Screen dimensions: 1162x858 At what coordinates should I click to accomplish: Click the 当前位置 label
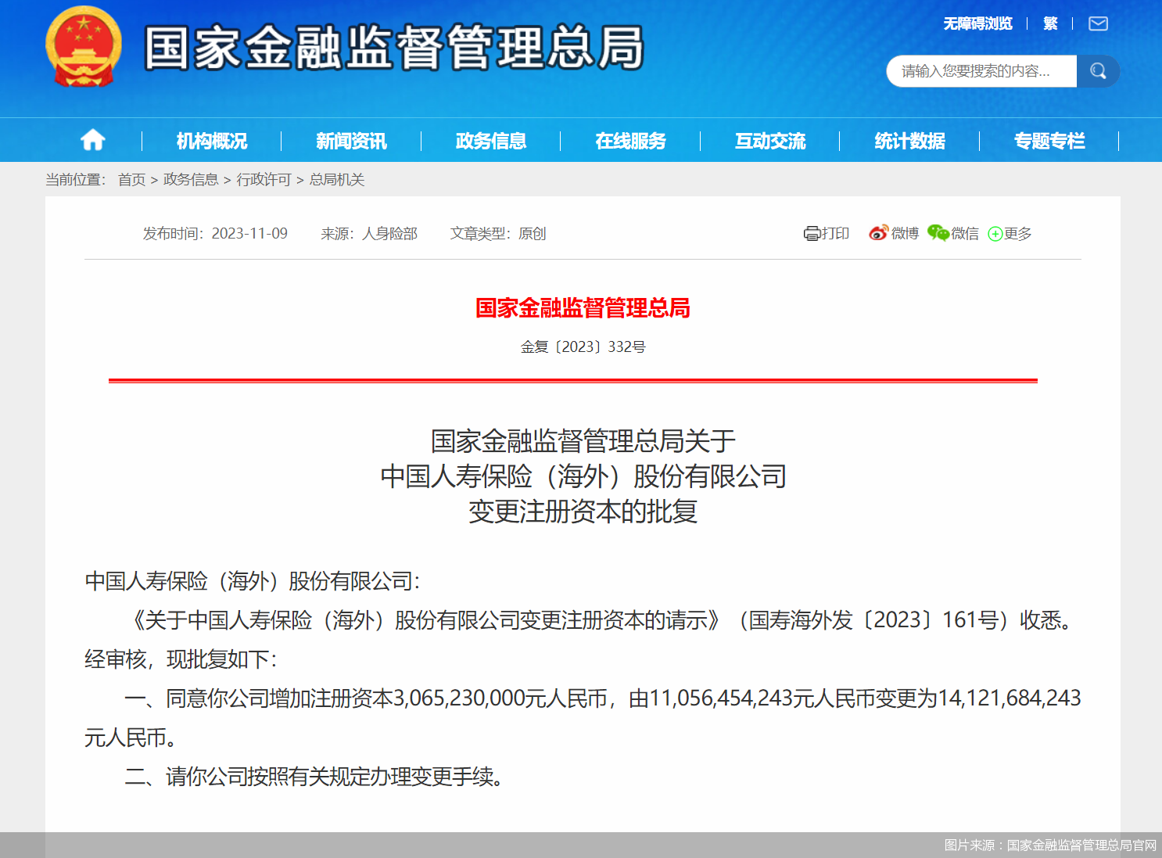pyautogui.click(x=75, y=180)
